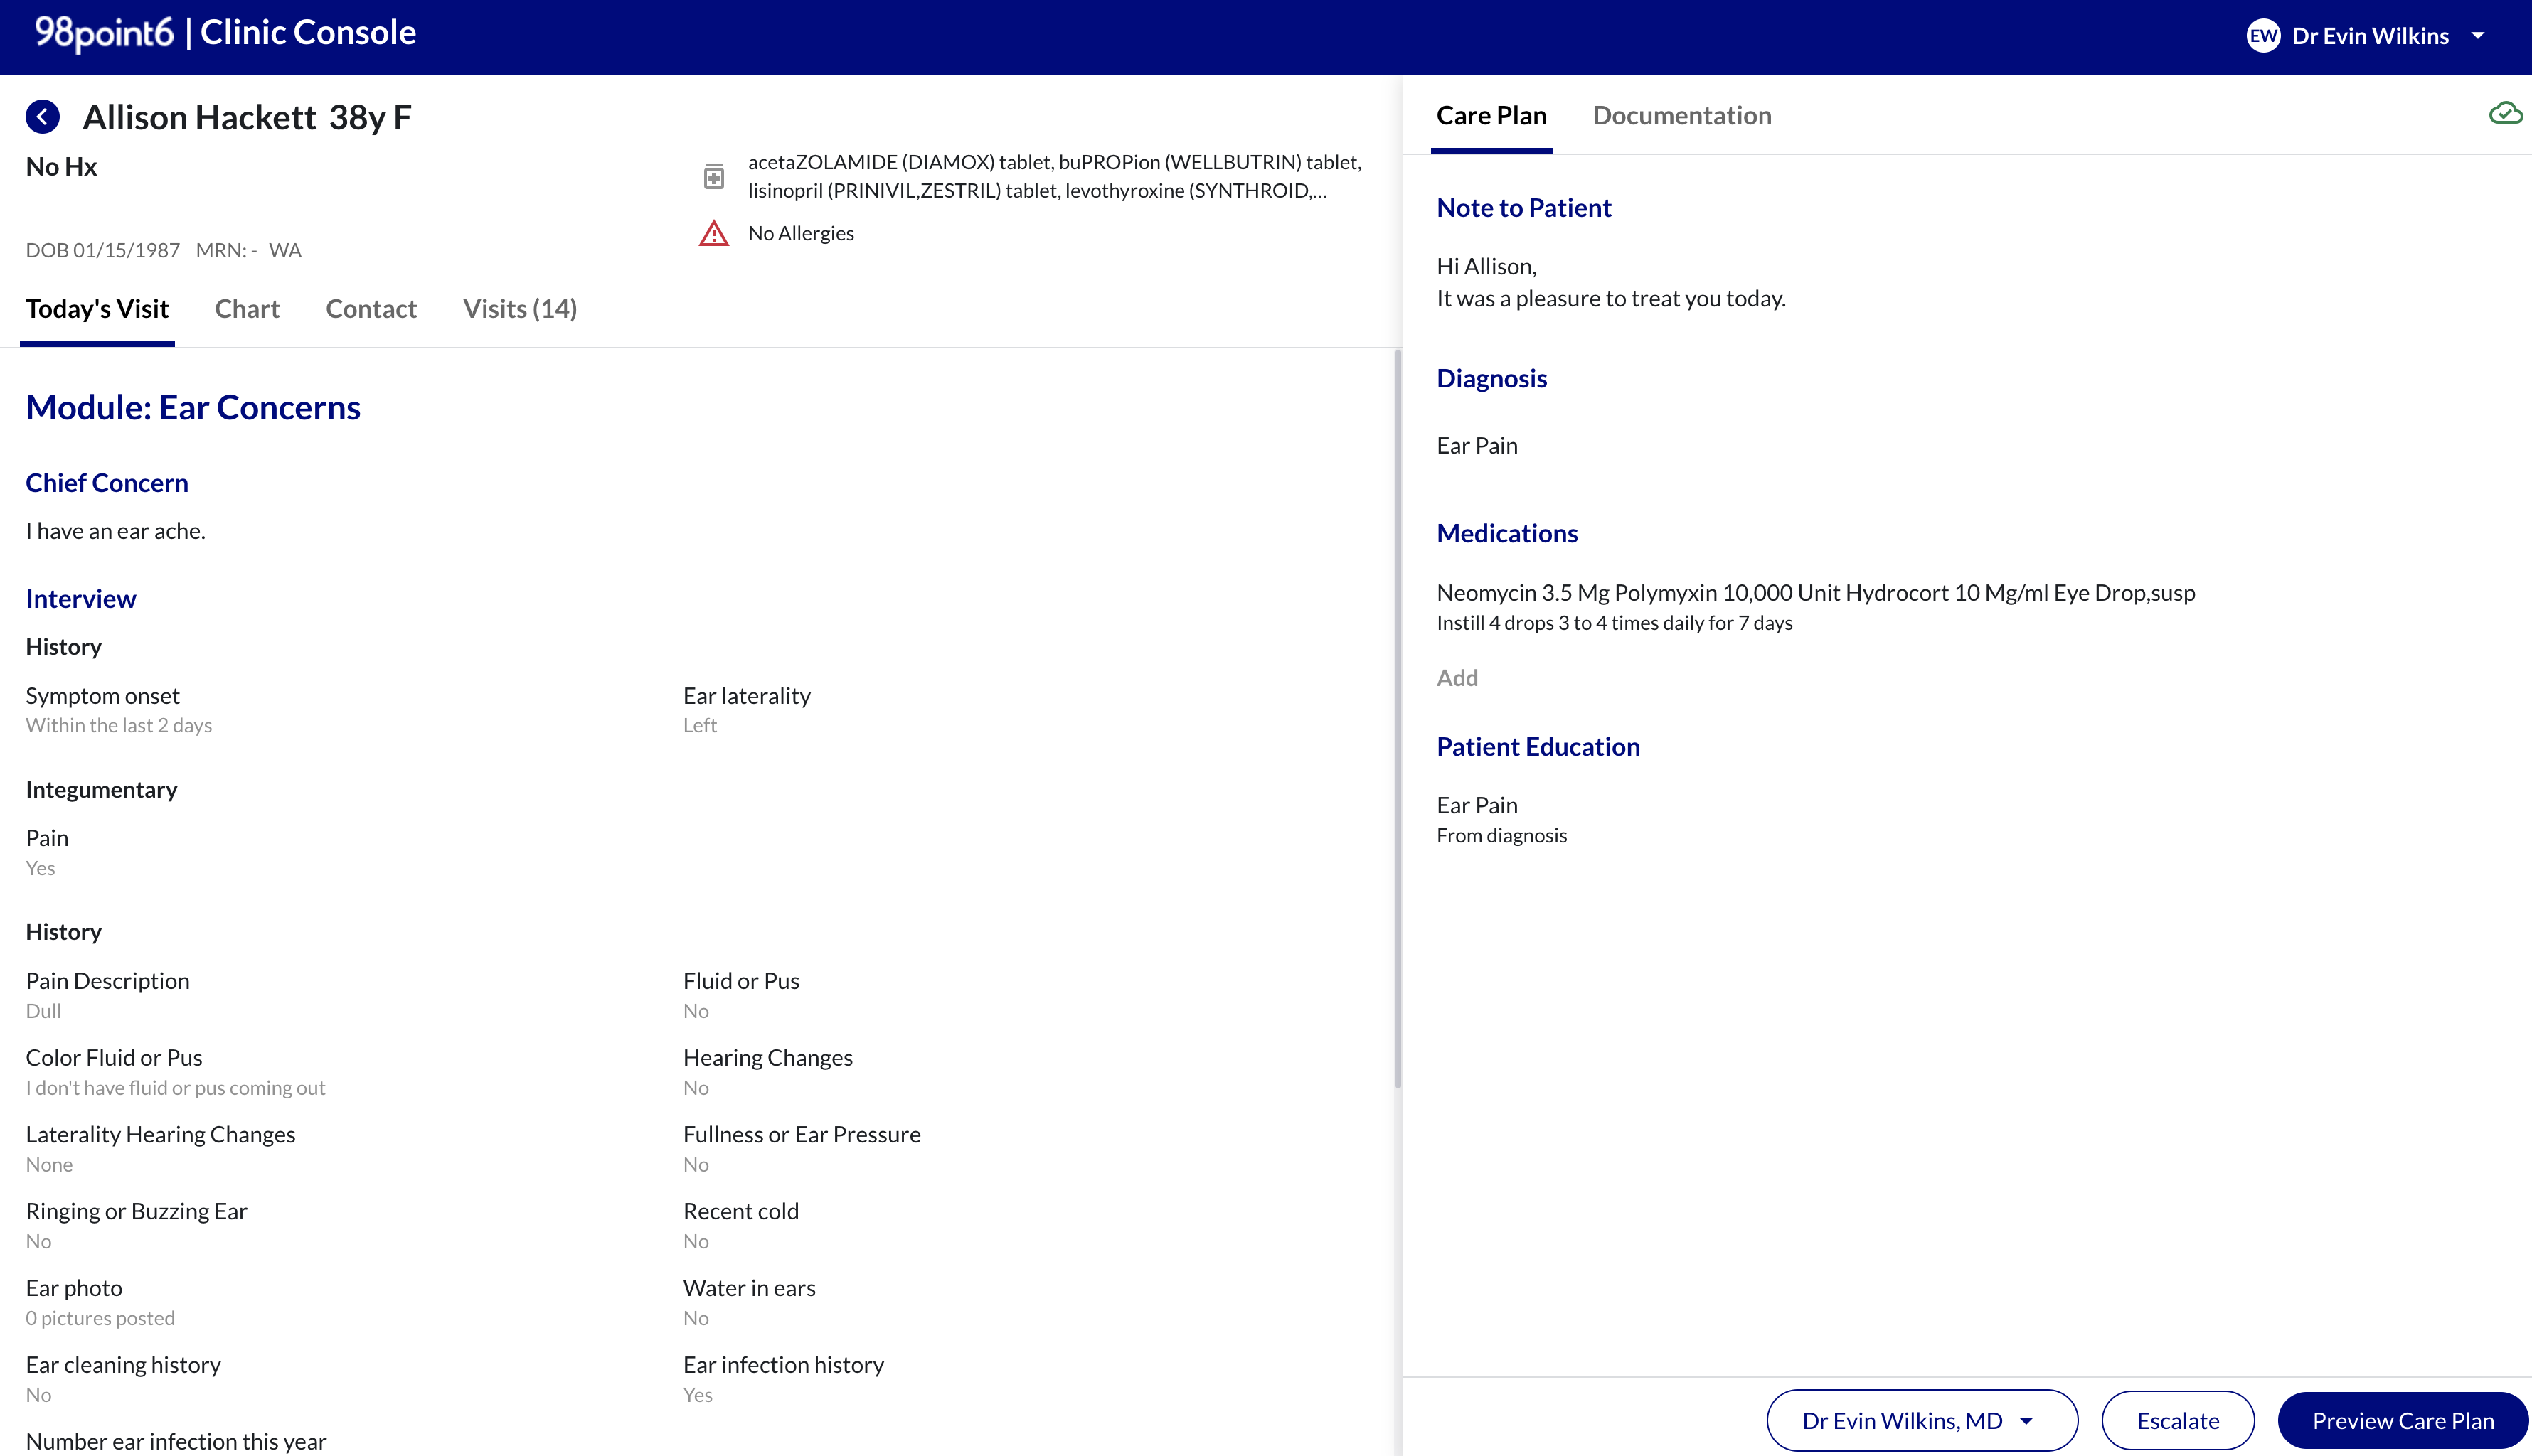Image resolution: width=2532 pixels, height=1456 pixels.
Task: Click the Patient Education heading
Action: pos(1538,747)
